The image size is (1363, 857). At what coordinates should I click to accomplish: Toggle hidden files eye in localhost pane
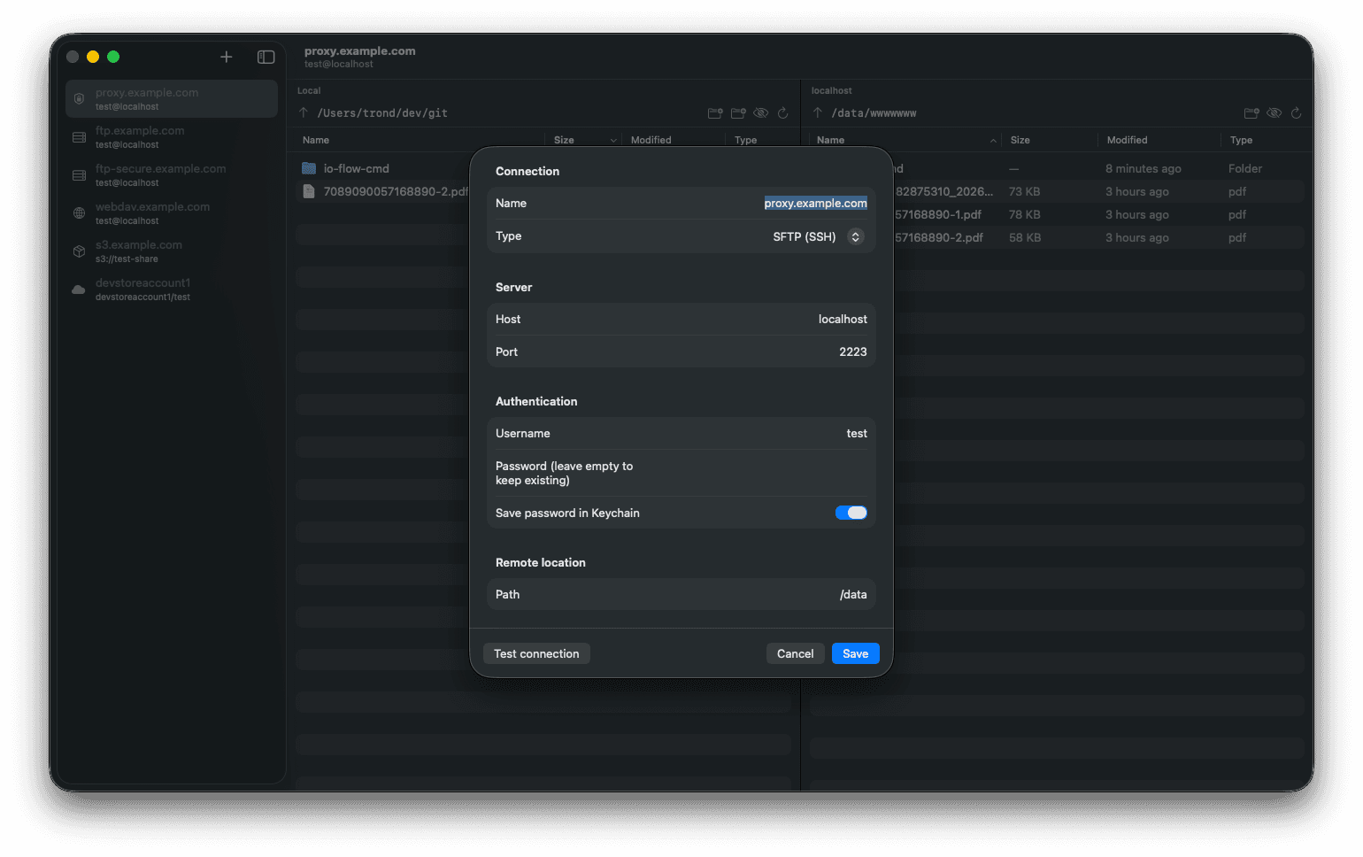(x=1274, y=112)
